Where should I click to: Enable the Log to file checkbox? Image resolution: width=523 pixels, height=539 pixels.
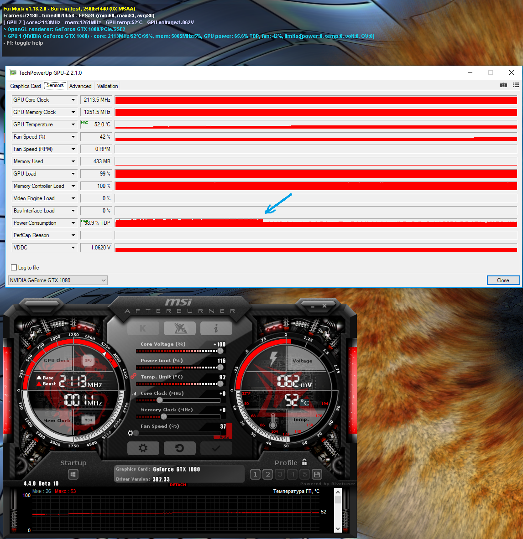[x=14, y=267]
